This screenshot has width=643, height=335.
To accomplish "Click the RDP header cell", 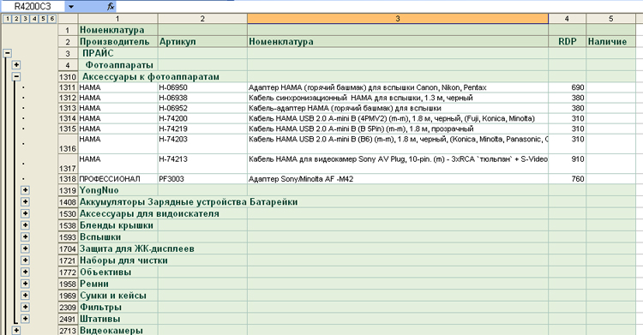I will (x=568, y=41).
